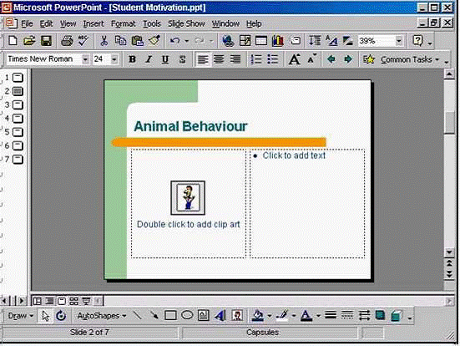Open the Slide Show menu
Image resolution: width=460 pixels, height=346 pixels.
[x=186, y=23]
